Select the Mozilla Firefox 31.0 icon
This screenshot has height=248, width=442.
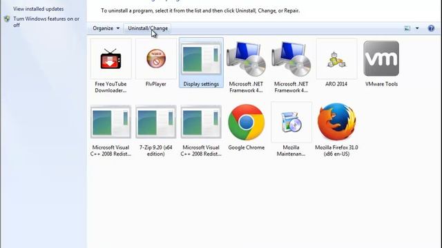(x=336, y=122)
